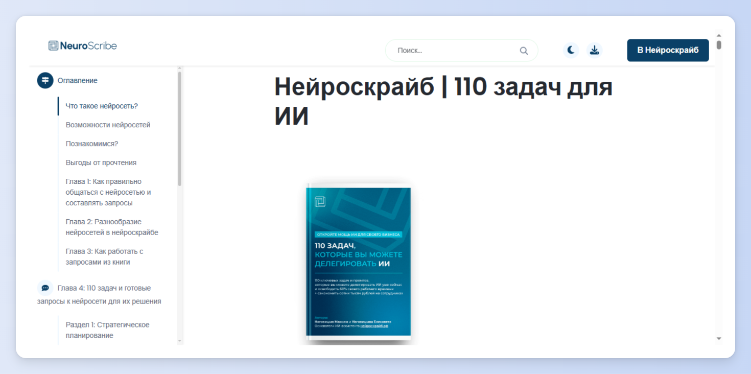
Task: Open Оглавление section heading
Action: coord(78,81)
